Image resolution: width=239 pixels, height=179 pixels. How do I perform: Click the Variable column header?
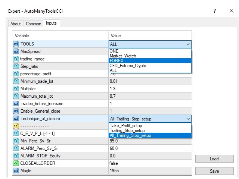[x=60, y=36]
